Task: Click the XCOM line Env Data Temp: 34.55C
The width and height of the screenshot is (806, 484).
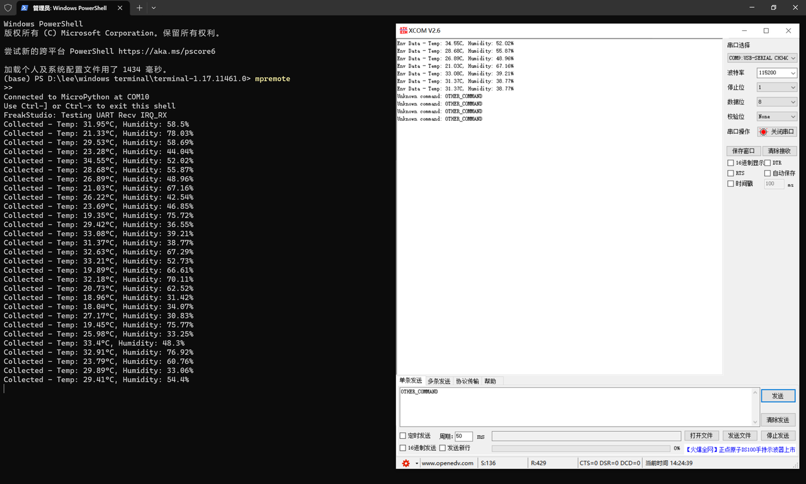Action: click(x=455, y=43)
